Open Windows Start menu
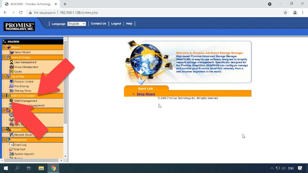 (x=6, y=168)
